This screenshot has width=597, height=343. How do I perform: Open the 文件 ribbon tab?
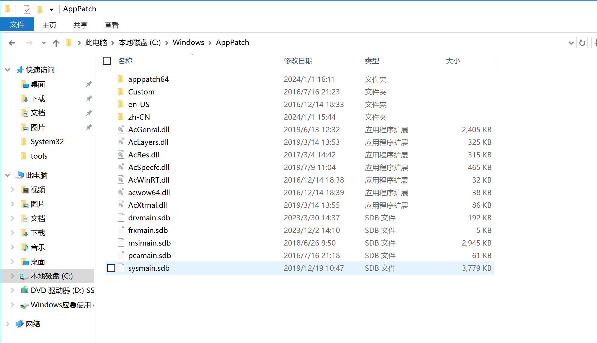pyautogui.click(x=17, y=25)
